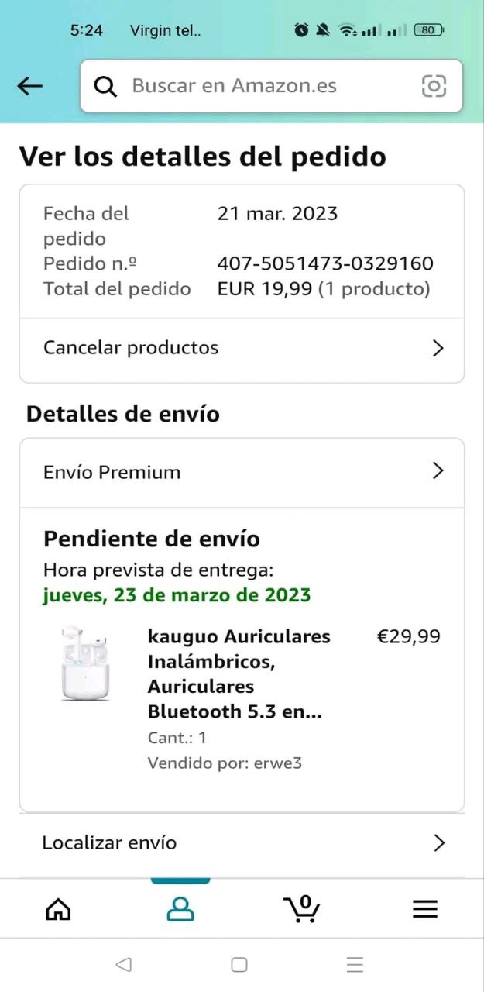Focus the Buscar en Amazon.es search field
Screen dimensions: 484x992
[x=271, y=86]
